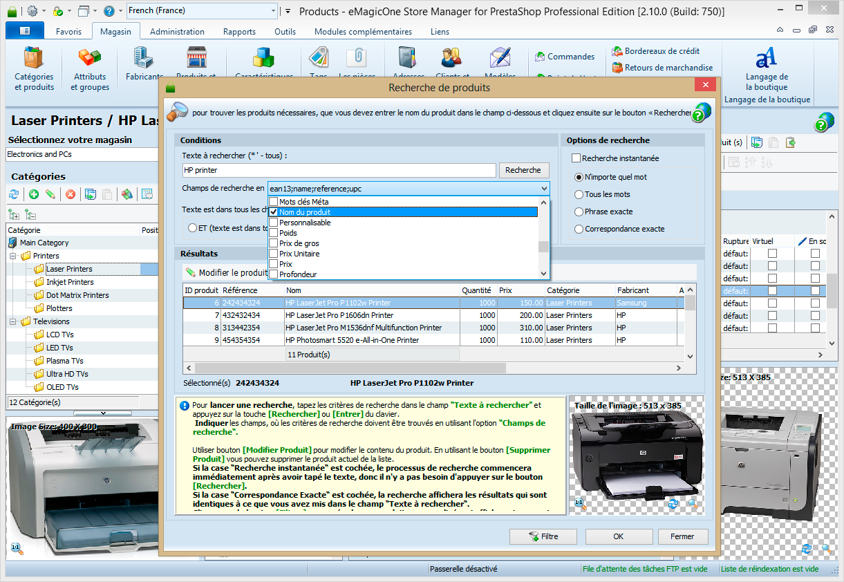The width and height of the screenshot is (844, 582).
Task: Collapse the Printers tree node
Action: click(12, 256)
